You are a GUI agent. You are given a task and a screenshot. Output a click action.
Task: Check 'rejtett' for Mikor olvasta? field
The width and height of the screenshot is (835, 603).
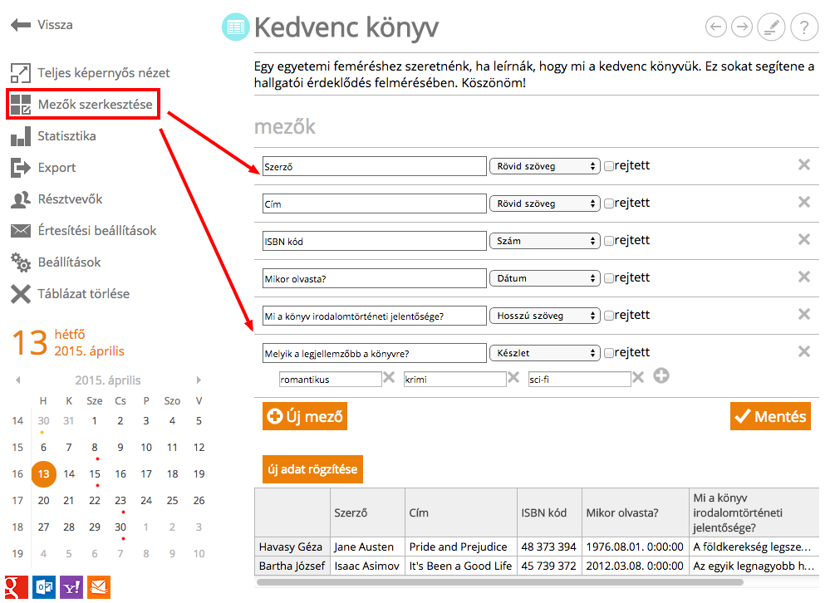point(609,278)
